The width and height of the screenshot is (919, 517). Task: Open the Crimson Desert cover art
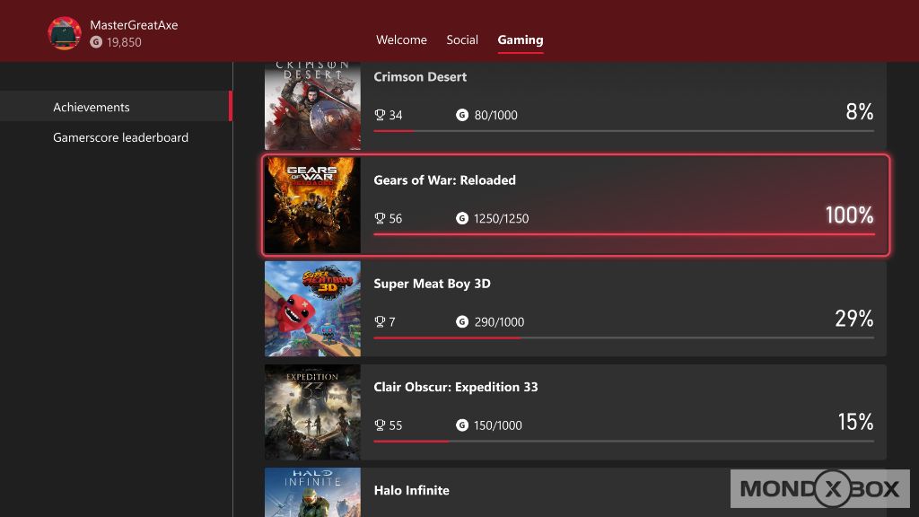pos(312,106)
